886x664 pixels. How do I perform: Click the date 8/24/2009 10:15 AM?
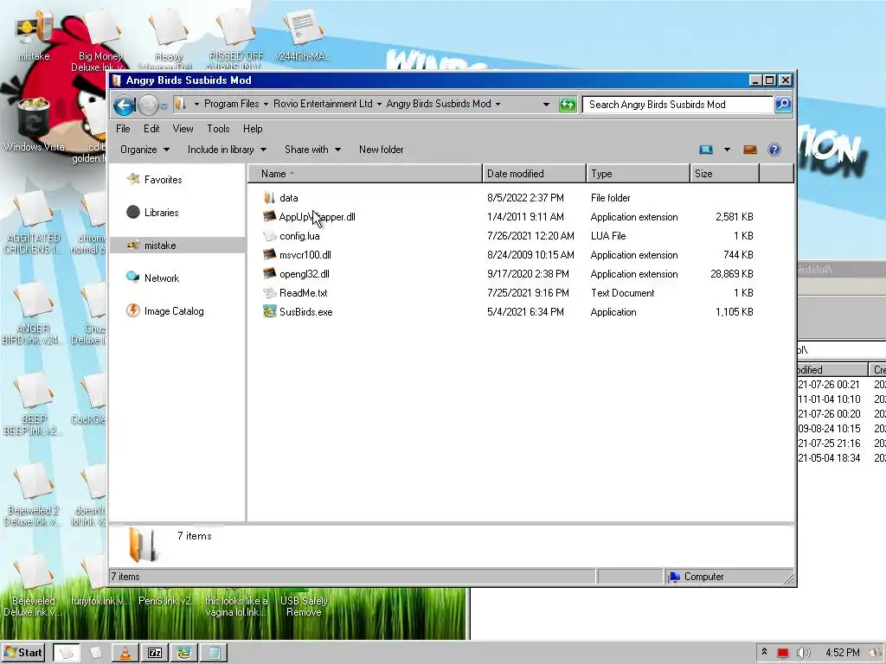(x=530, y=255)
